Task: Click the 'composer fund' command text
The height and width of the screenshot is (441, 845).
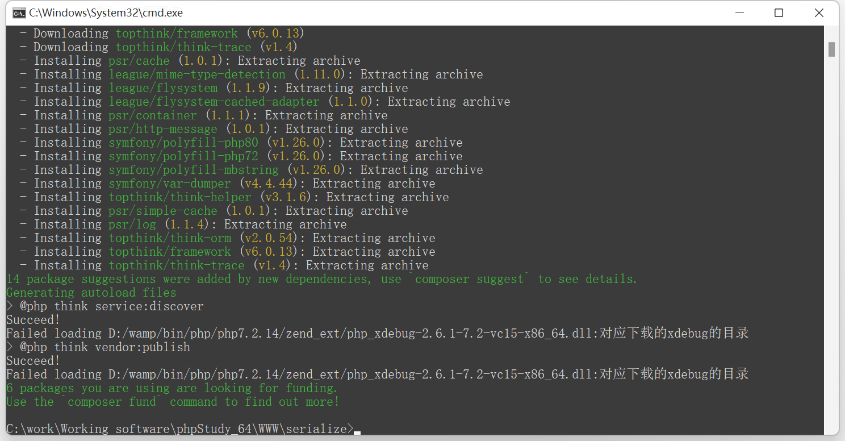Action: tap(112, 402)
